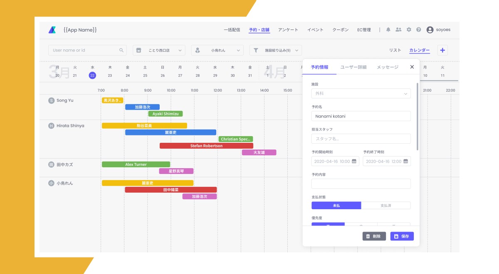Click the 削除 delete button
Image resolution: width=499 pixels, height=274 pixels.
click(374, 236)
